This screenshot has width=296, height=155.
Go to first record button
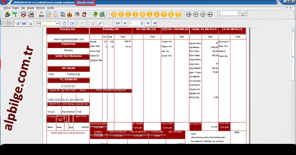tap(188, 14)
